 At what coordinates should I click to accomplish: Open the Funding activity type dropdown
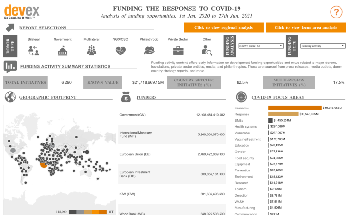point(323,46)
